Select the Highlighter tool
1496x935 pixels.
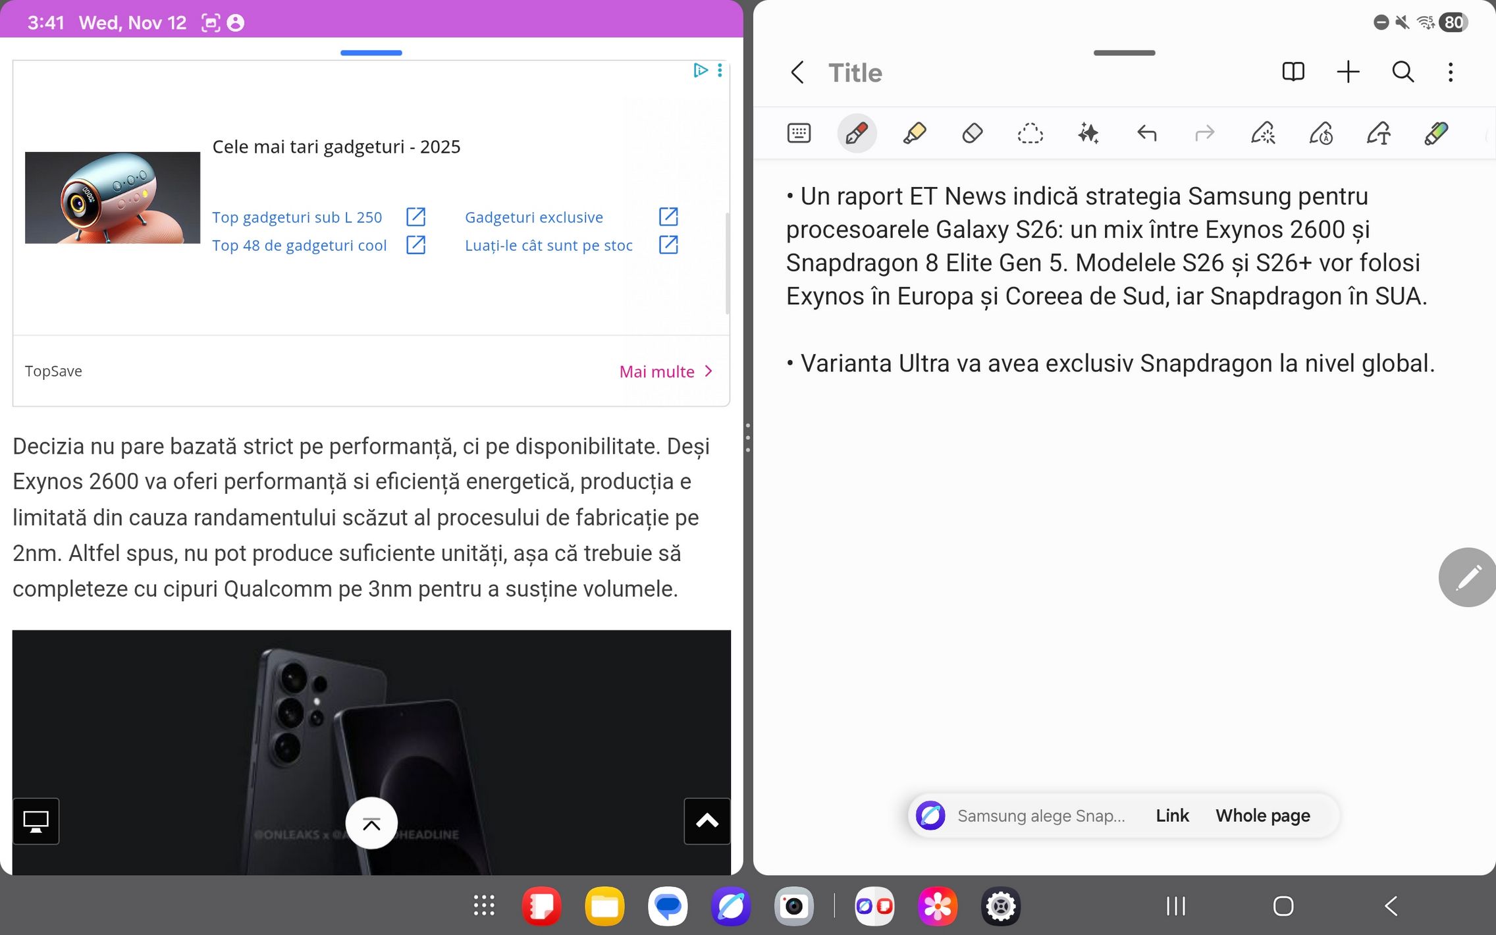coord(914,134)
